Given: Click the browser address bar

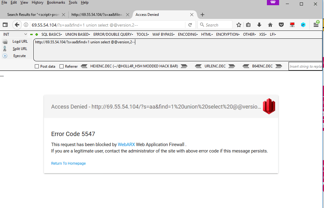Looking at the screenshot, I should [x=107, y=25].
